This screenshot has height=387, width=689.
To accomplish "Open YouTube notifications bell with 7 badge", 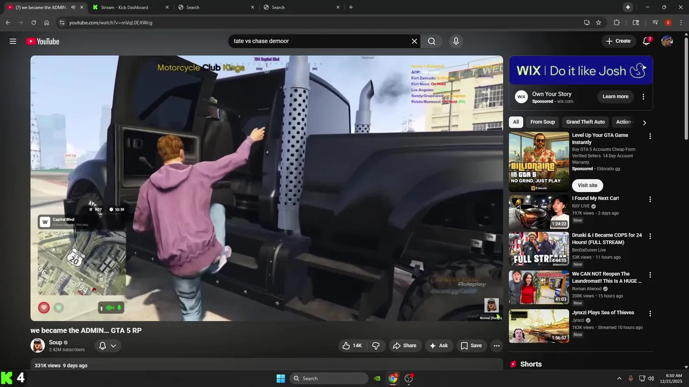I will tap(647, 41).
